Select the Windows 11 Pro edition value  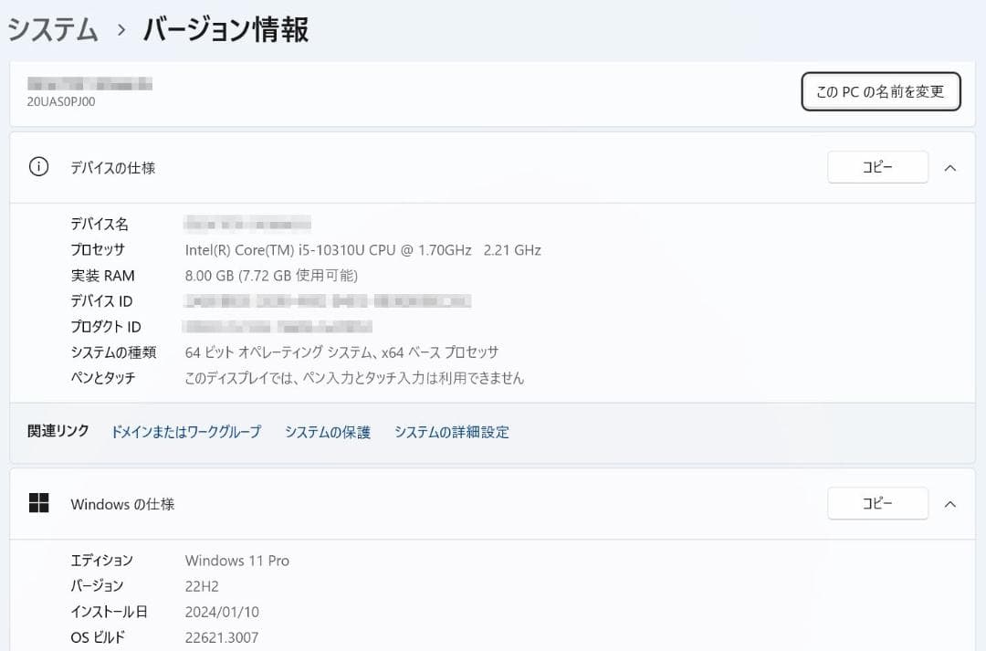tap(237, 560)
